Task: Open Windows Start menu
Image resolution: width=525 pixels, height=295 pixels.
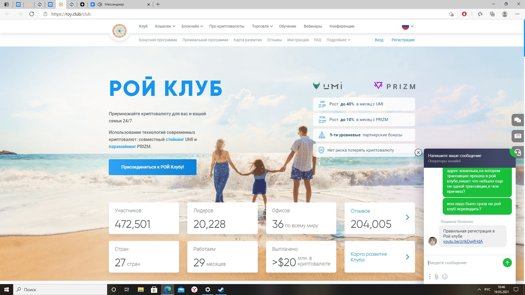Action: pyautogui.click(x=6, y=289)
